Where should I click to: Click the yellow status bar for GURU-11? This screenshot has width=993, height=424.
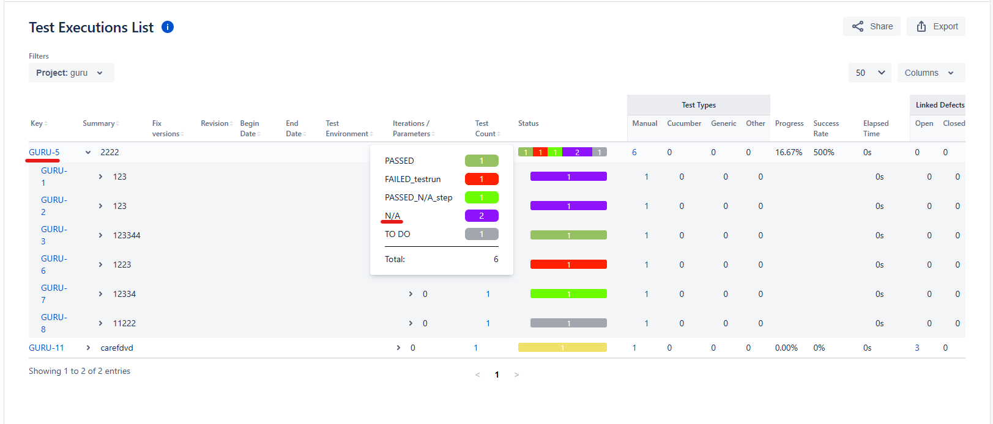click(562, 348)
